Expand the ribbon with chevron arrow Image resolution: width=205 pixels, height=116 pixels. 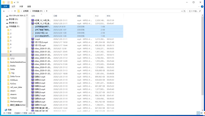click(199, 6)
